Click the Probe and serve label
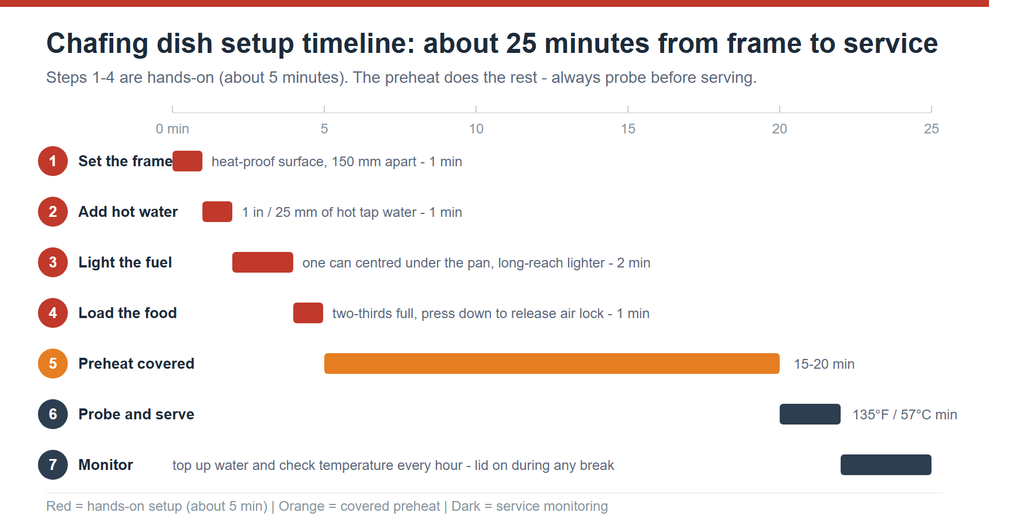 pos(136,414)
